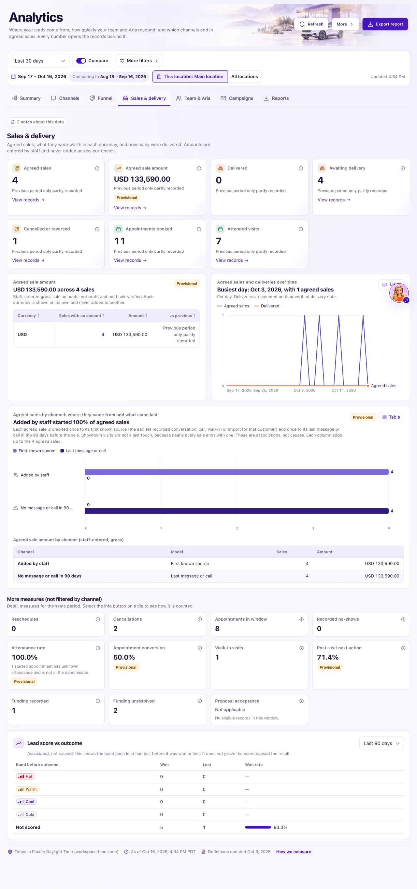Sort table by Currency column

tap(28, 316)
